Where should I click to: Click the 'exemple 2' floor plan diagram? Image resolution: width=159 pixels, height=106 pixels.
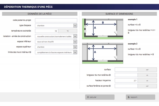[x=103, y=53]
